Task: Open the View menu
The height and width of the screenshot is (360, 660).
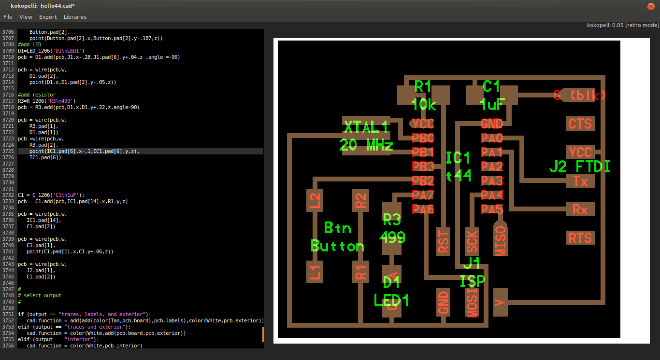Action: pyautogui.click(x=26, y=17)
